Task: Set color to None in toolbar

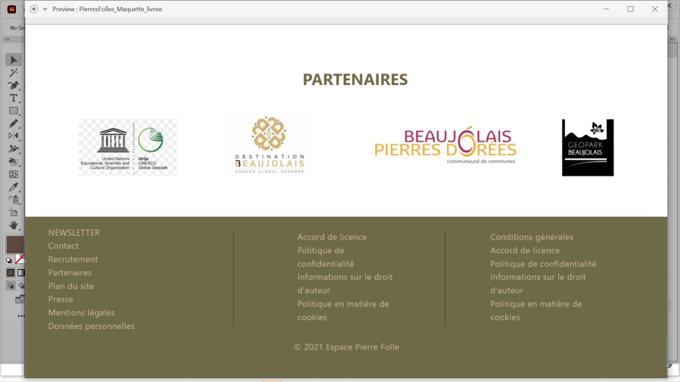Action: click(20, 259)
